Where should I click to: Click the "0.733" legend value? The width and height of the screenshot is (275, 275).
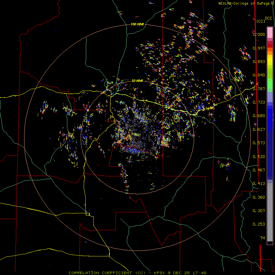(259, 102)
